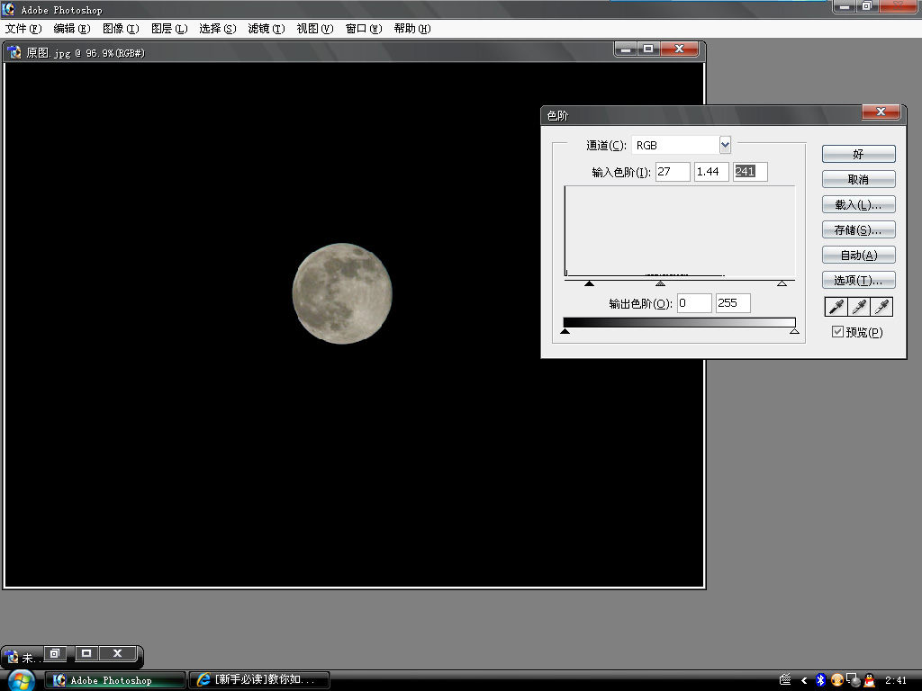Restore the minimized 未.. document window
922x691 pixels.
click(x=55, y=653)
